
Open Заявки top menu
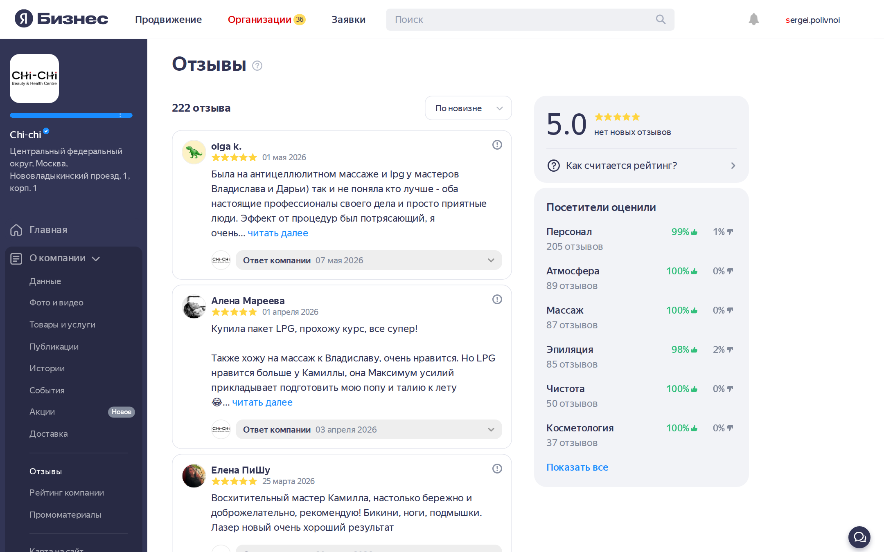point(348,19)
